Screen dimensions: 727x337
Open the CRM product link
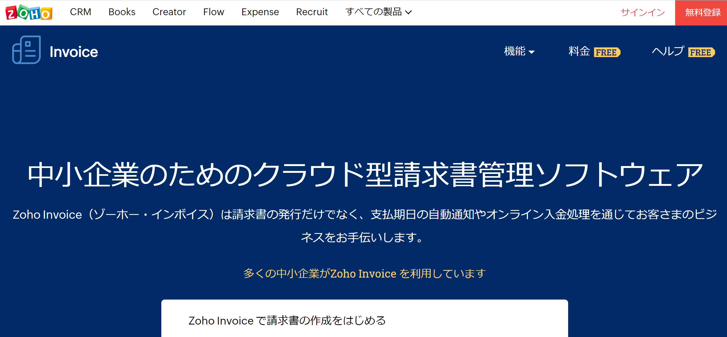click(80, 12)
